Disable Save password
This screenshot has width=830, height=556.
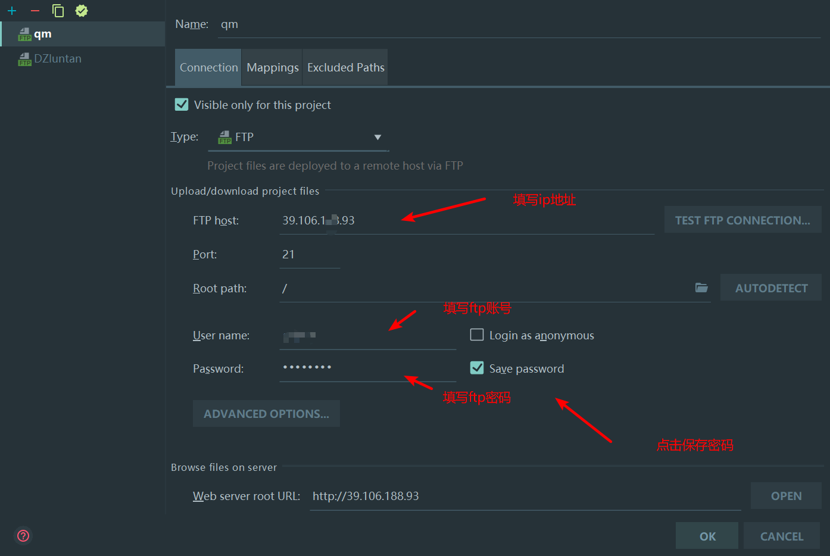476,368
